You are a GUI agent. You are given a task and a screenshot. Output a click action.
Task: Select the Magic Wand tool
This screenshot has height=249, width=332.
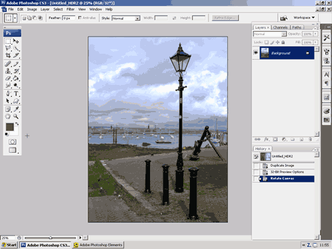[16, 48]
